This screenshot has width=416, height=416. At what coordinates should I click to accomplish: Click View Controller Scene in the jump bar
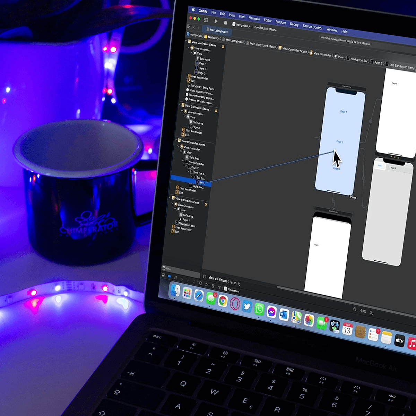point(293,50)
